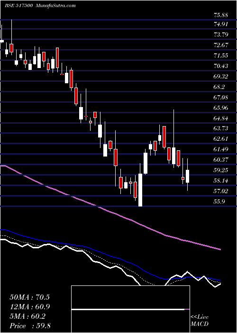Click the '5MA : 60.2' readout
The height and width of the screenshot is (333, 237).
[x=27, y=316]
